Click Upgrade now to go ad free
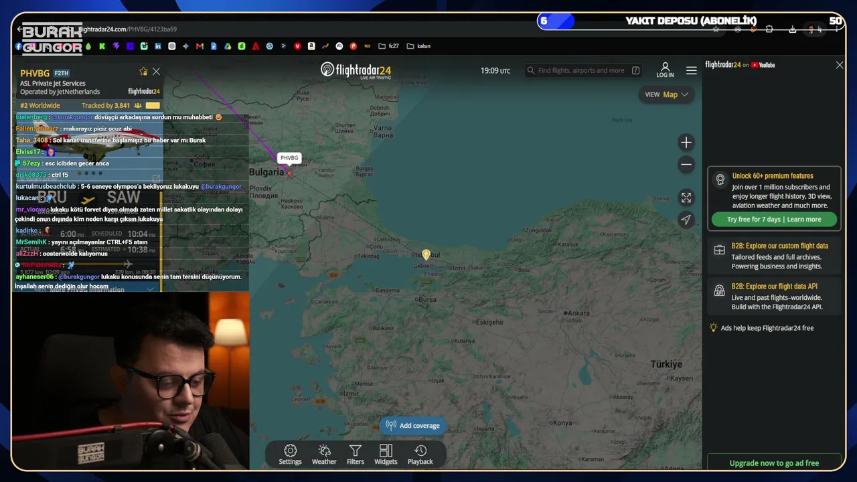The height and width of the screenshot is (482, 857). pos(774,463)
